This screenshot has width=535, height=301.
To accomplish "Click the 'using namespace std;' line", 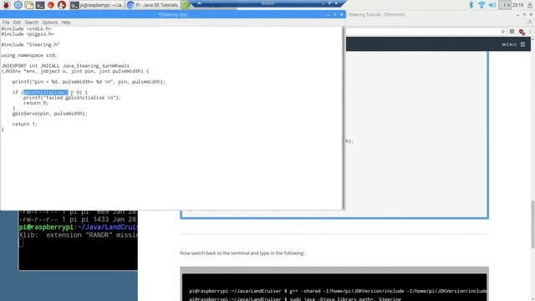I will pos(29,55).
